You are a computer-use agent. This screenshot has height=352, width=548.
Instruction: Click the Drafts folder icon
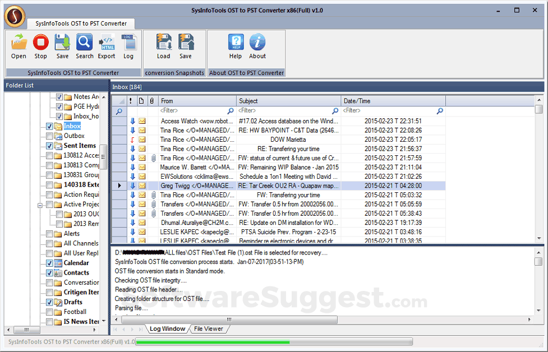click(x=58, y=302)
